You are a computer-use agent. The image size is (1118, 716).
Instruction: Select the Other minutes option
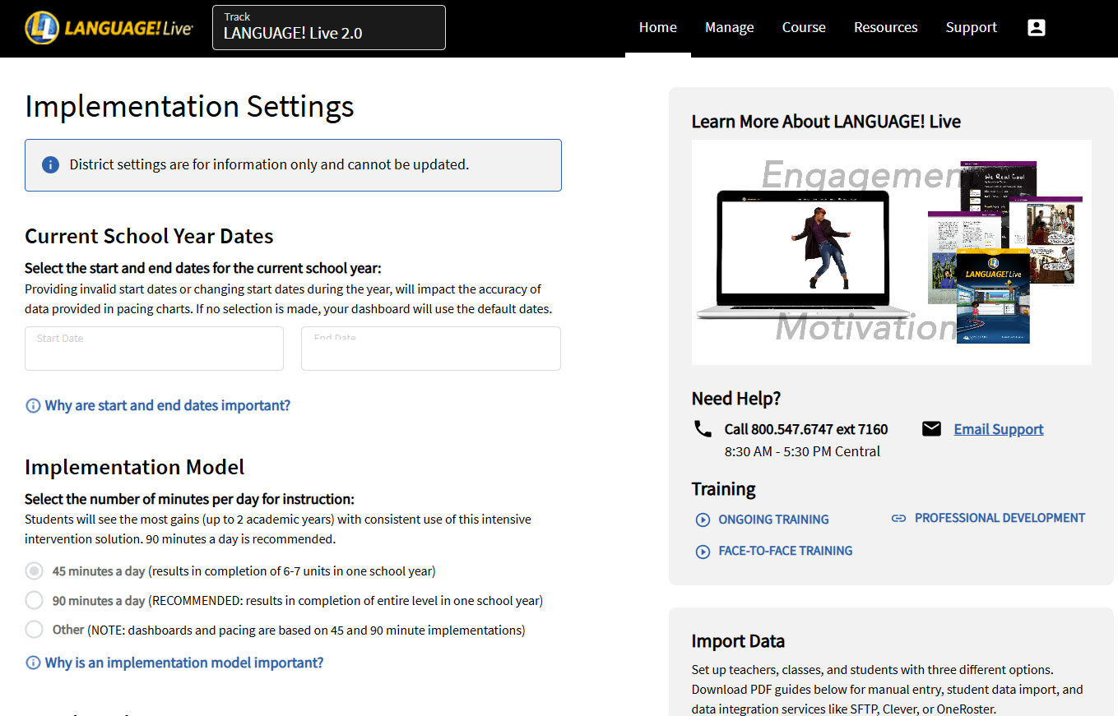click(34, 630)
